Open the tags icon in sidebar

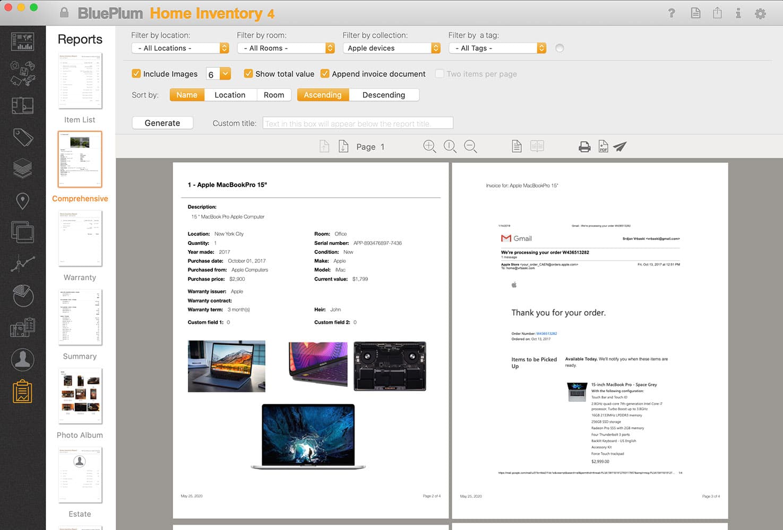pyautogui.click(x=22, y=137)
